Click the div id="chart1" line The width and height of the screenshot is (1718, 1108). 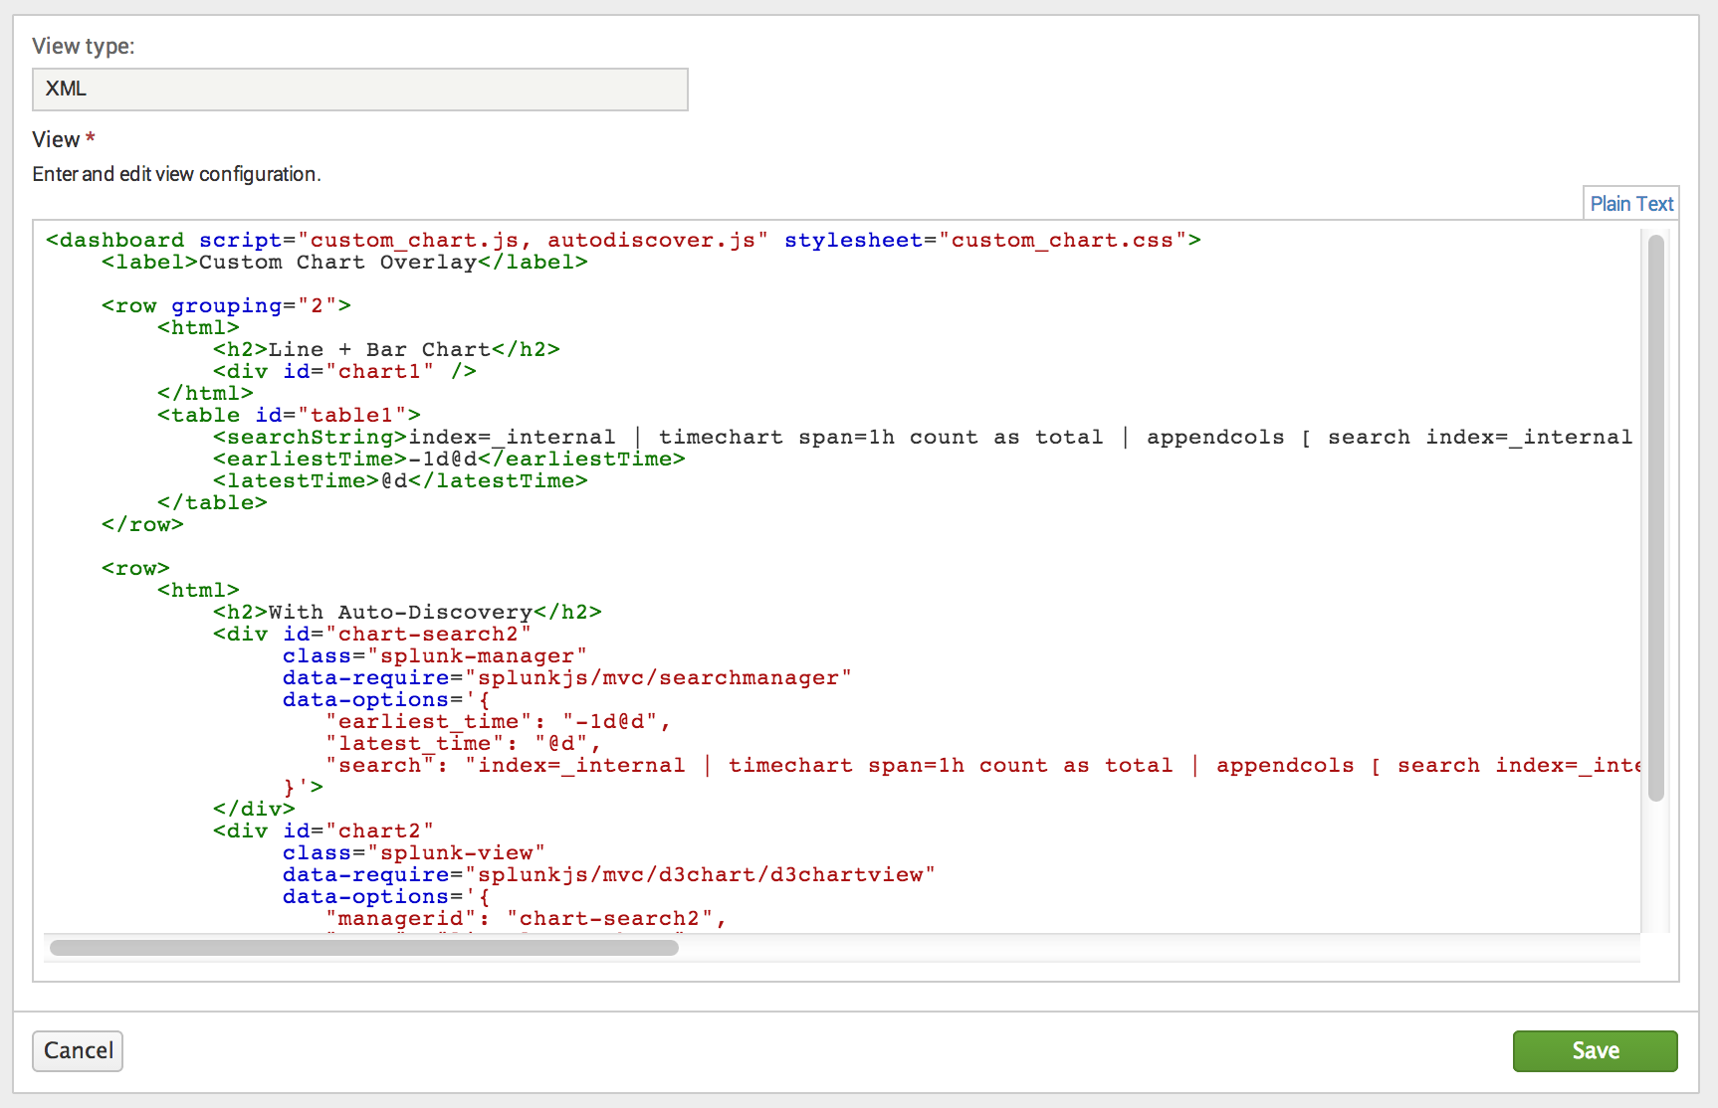pyautogui.click(x=343, y=372)
